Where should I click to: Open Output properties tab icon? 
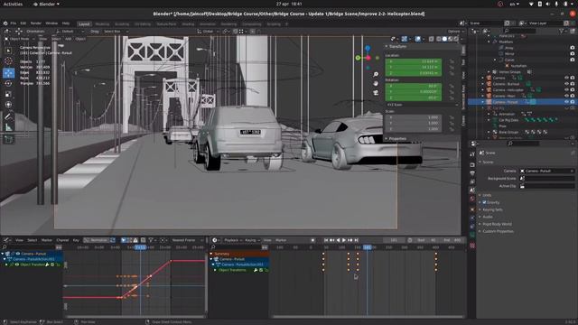coord(472,172)
